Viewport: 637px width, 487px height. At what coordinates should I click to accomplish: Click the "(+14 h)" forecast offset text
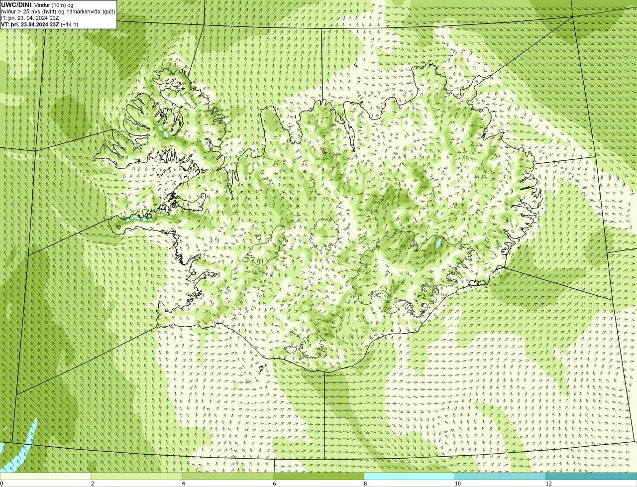(69, 24)
